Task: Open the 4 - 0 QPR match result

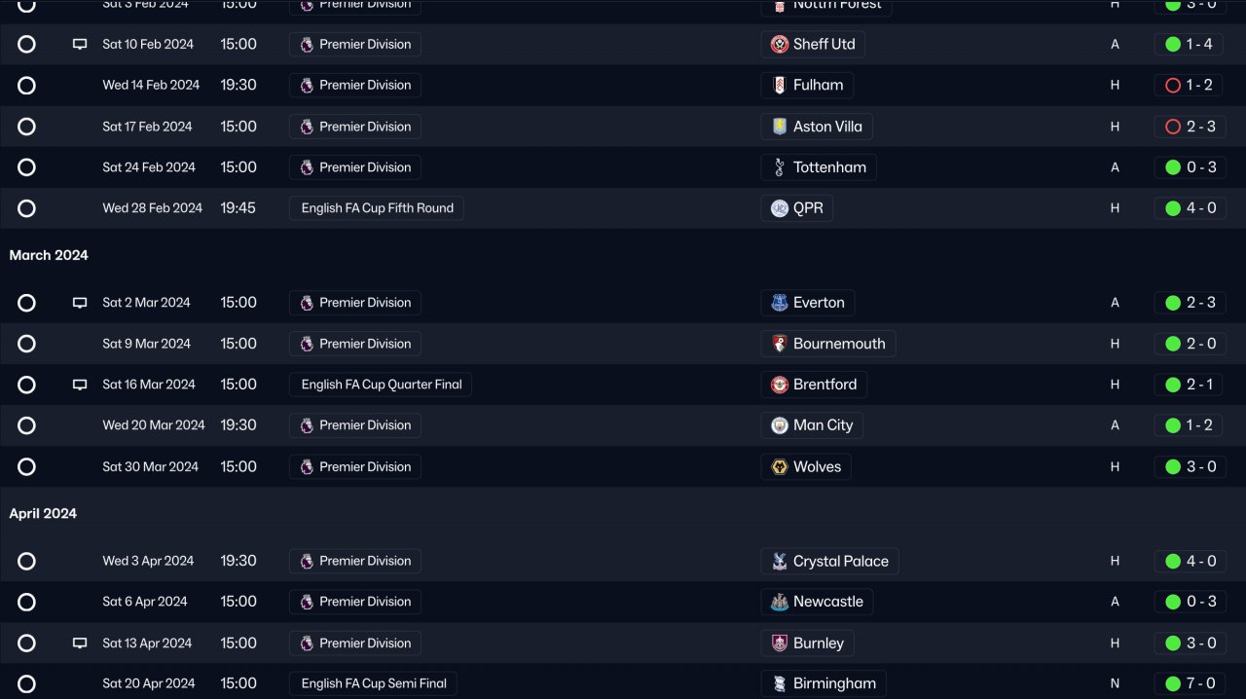Action: (1191, 208)
